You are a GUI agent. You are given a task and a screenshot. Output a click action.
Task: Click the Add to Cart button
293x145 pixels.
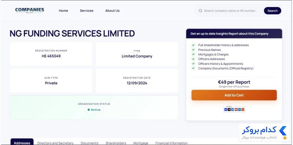pos(234,95)
